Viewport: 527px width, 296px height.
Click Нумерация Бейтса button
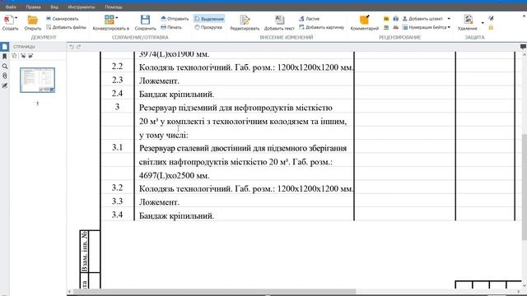[x=425, y=27]
